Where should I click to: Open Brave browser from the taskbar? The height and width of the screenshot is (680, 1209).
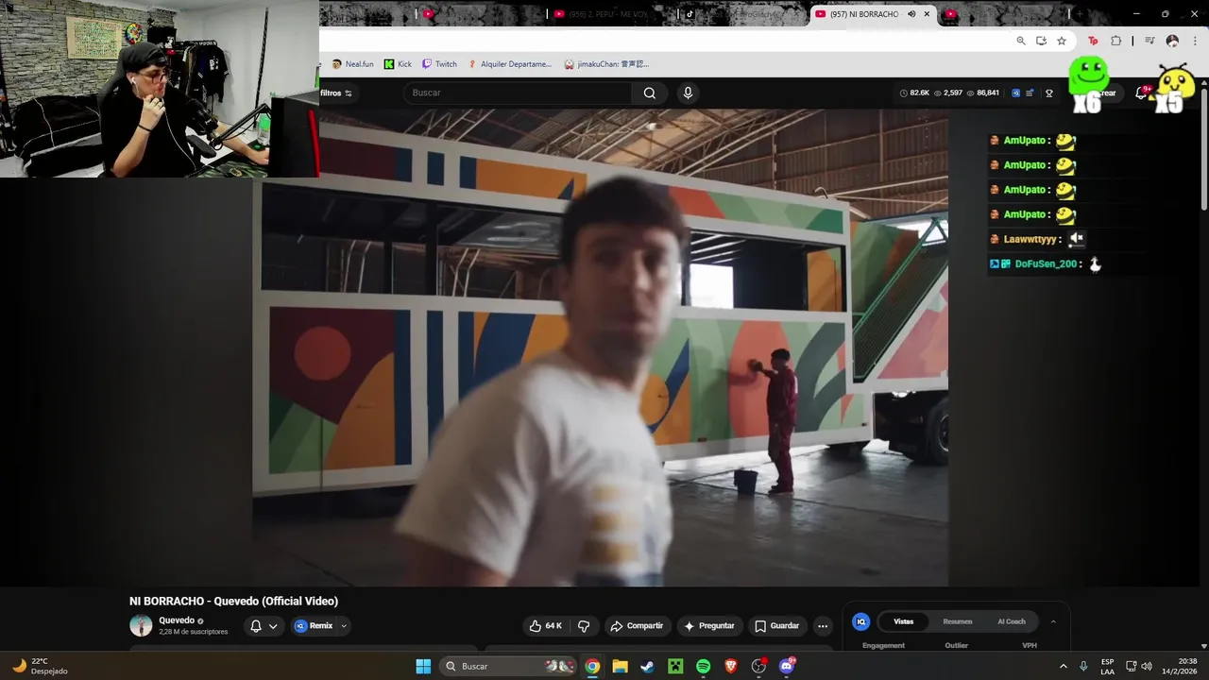(x=730, y=666)
